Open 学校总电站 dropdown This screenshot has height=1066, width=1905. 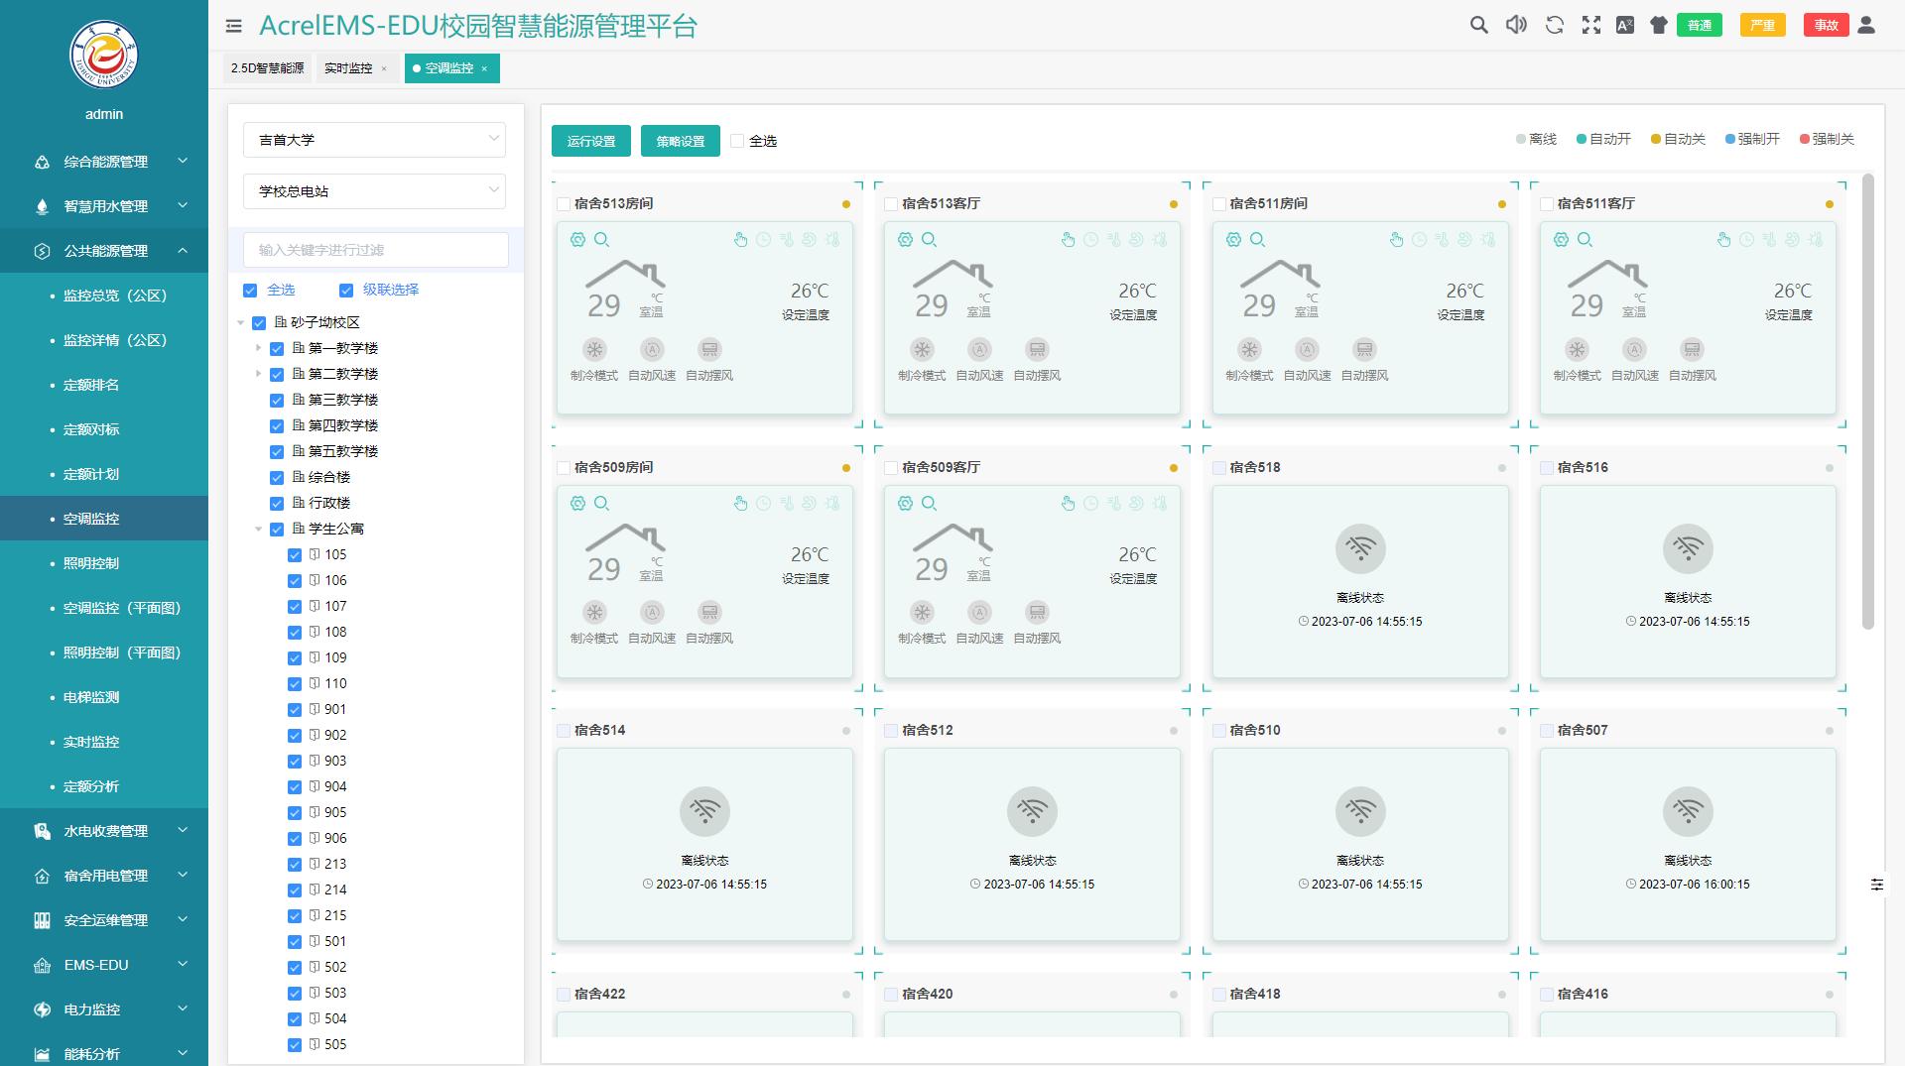coord(374,191)
